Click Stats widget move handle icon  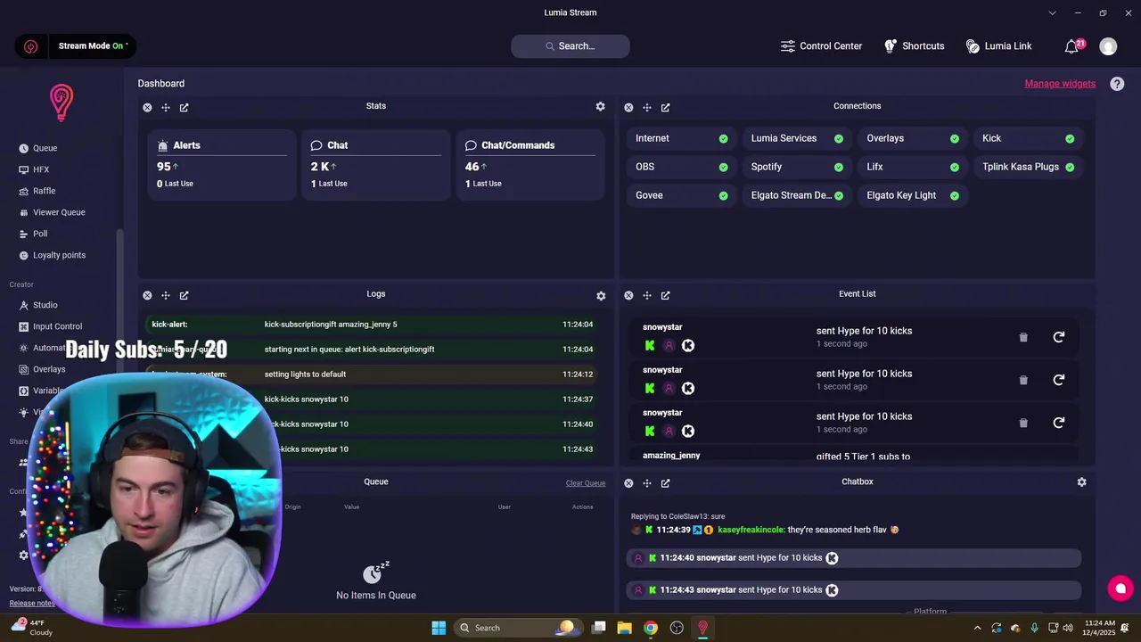pos(166,107)
